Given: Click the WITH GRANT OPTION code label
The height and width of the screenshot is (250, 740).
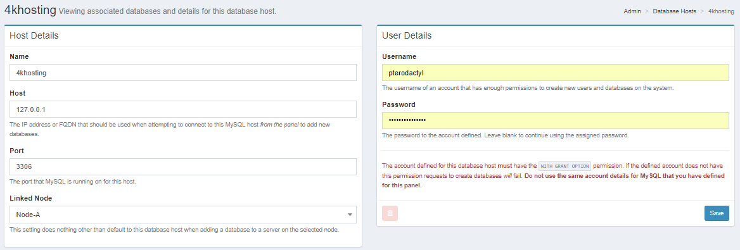Looking at the screenshot, I should tap(565, 166).
